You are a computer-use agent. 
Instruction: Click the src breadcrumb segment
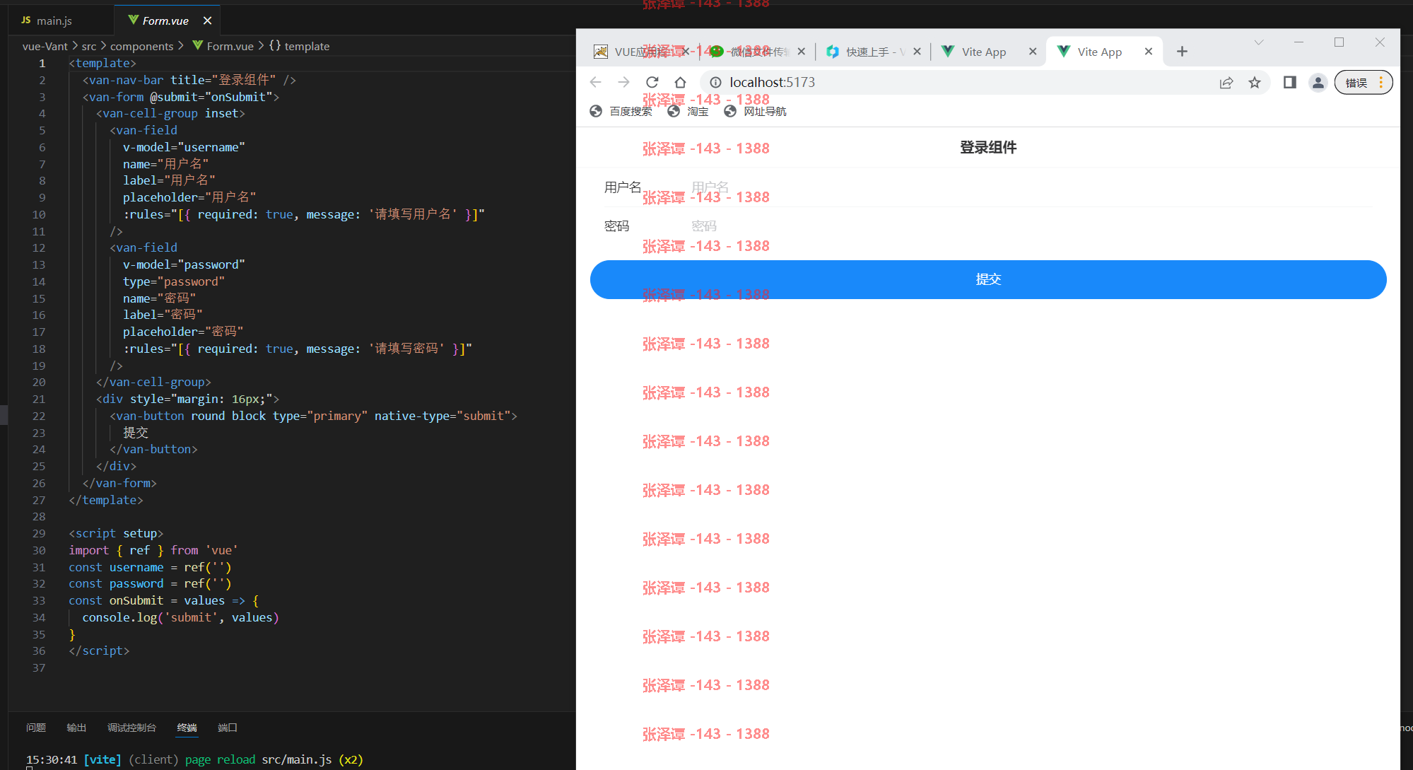tap(89, 46)
